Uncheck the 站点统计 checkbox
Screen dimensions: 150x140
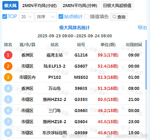click(61, 16)
